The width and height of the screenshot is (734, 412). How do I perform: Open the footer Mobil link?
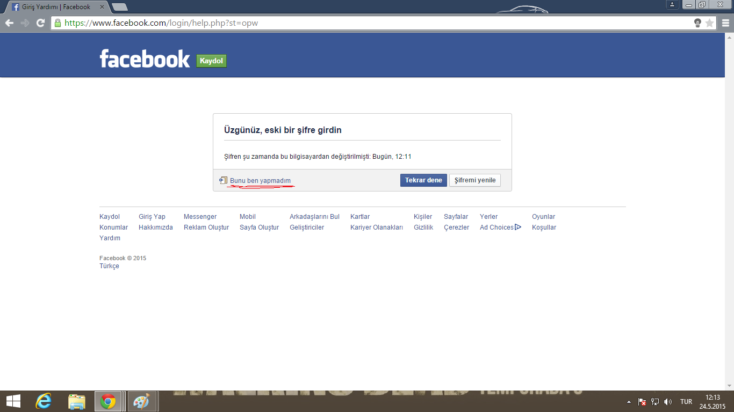pyautogui.click(x=248, y=217)
